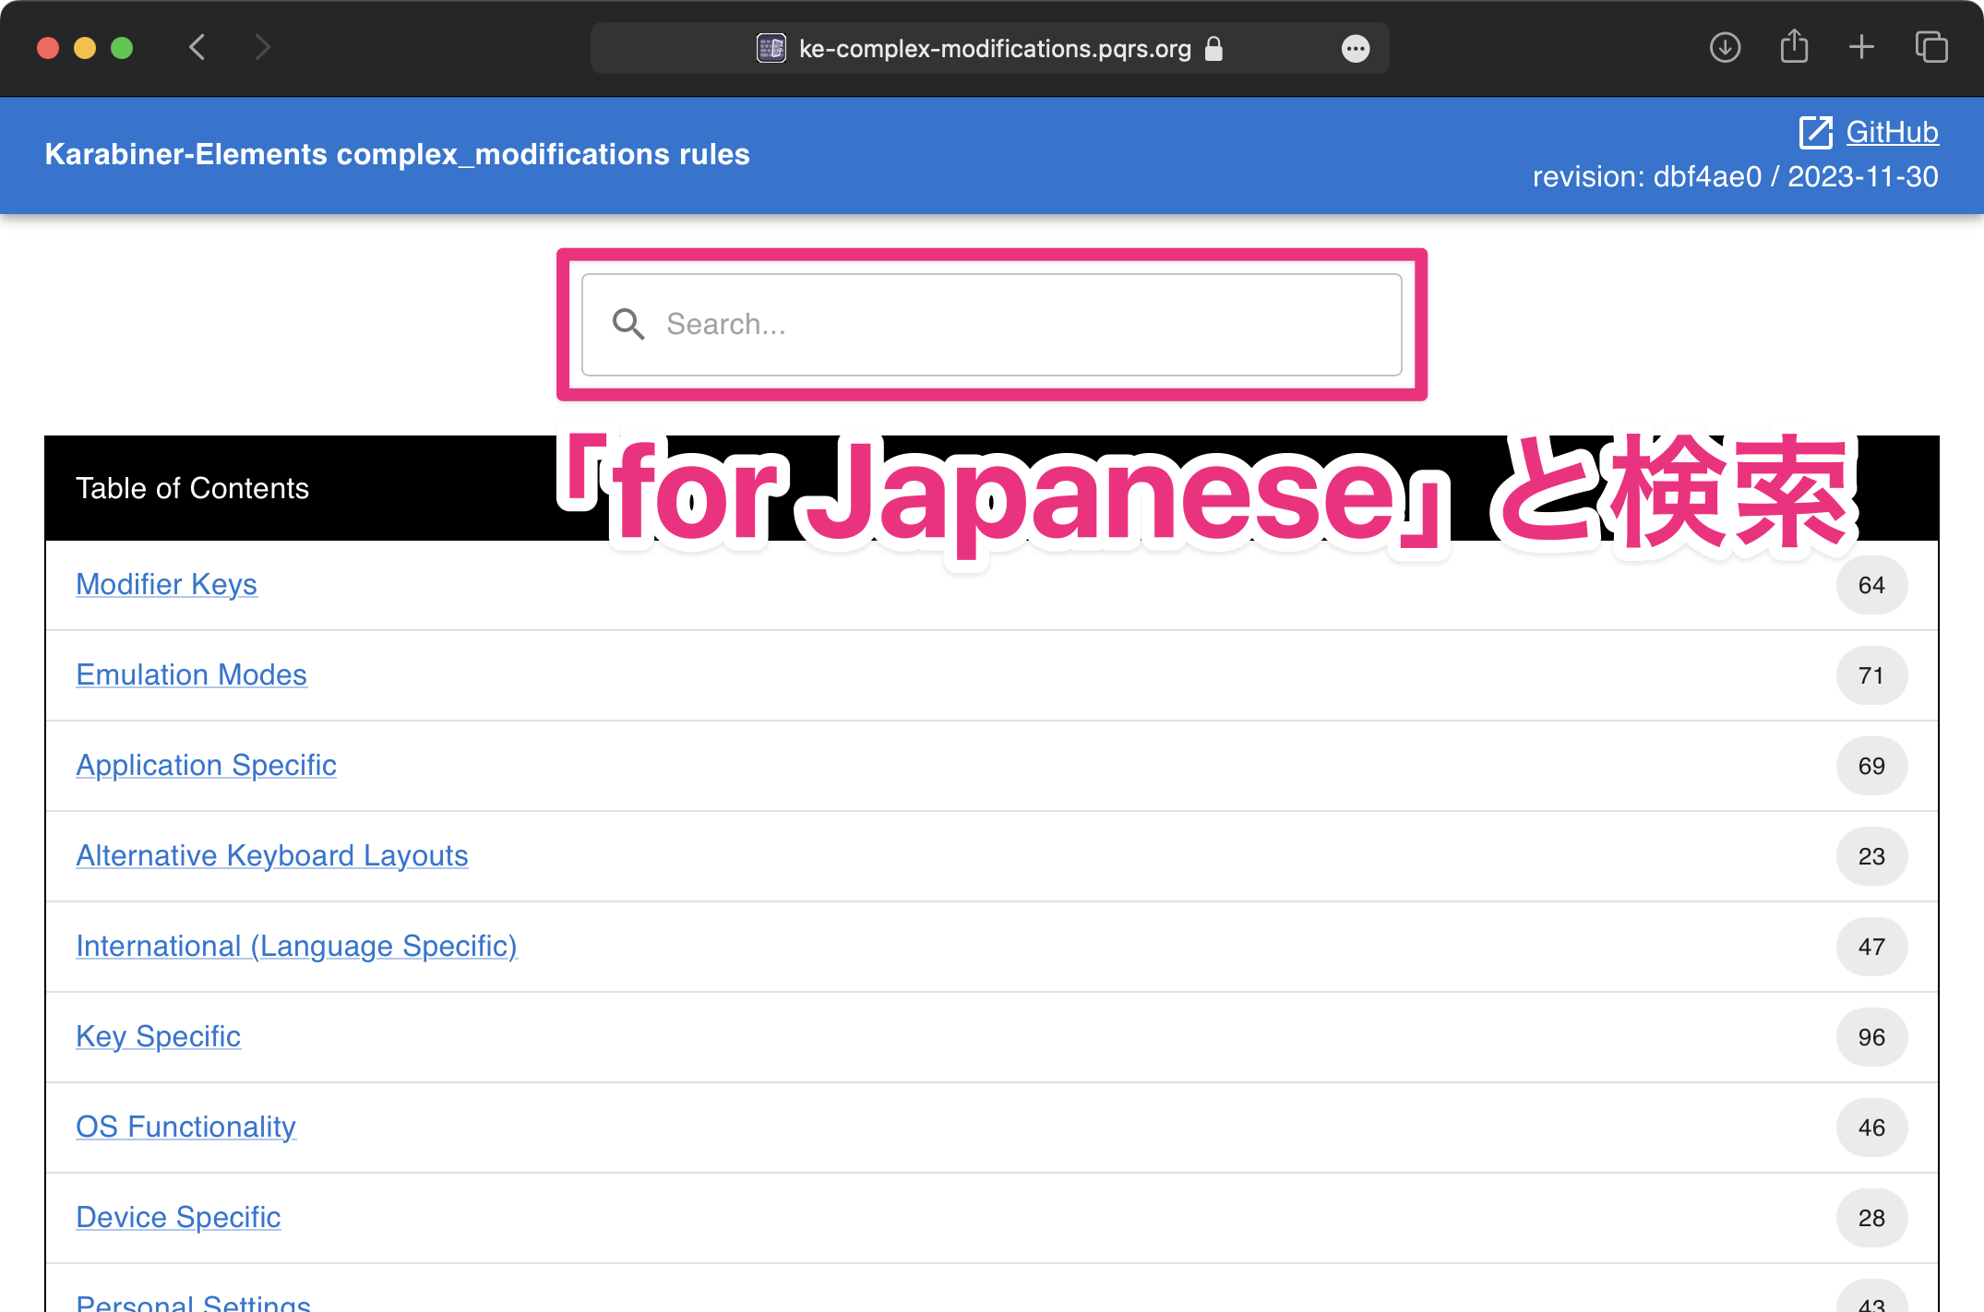
Task: Click the magnifying glass in search box
Action: (x=629, y=325)
